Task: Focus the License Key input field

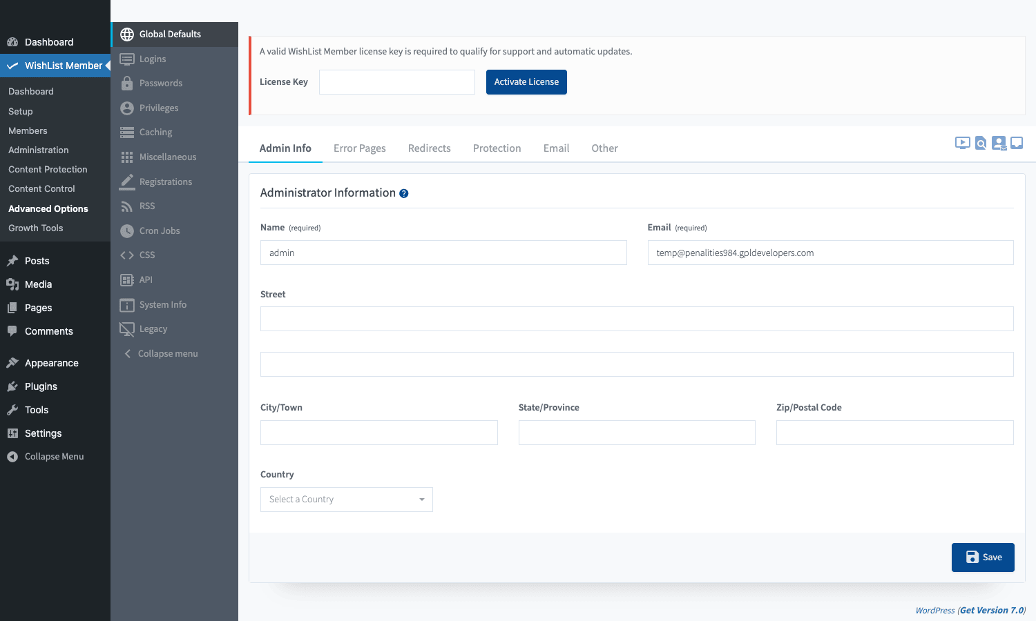Action: click(397, 82)
